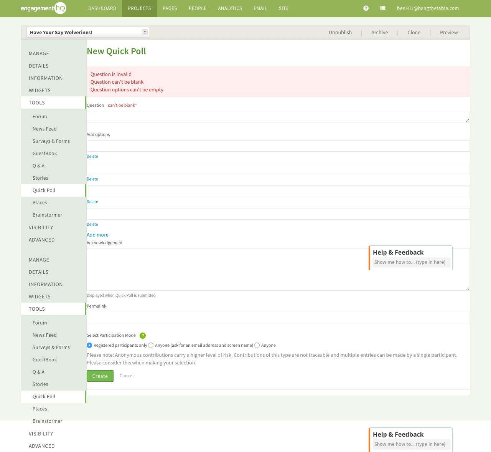Click the help question mark icon in header
Image resolution: width=491 pixels, height=452 pixels.
tap(366, 8)
